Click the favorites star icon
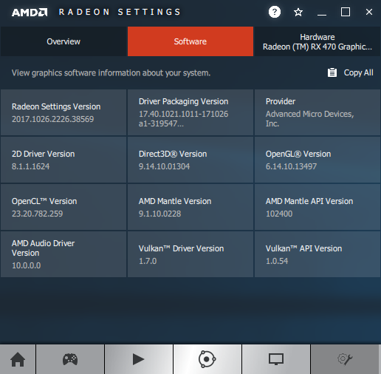381x374 pixels. click(x=298, y=12)
